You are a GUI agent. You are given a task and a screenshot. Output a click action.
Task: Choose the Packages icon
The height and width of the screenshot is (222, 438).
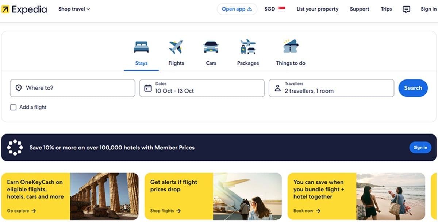[x=248, y=47]
